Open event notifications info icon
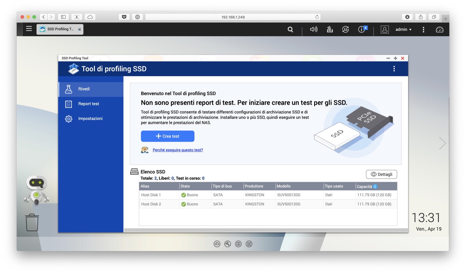This screenshot has width=466, height=273. click(362, 29)
